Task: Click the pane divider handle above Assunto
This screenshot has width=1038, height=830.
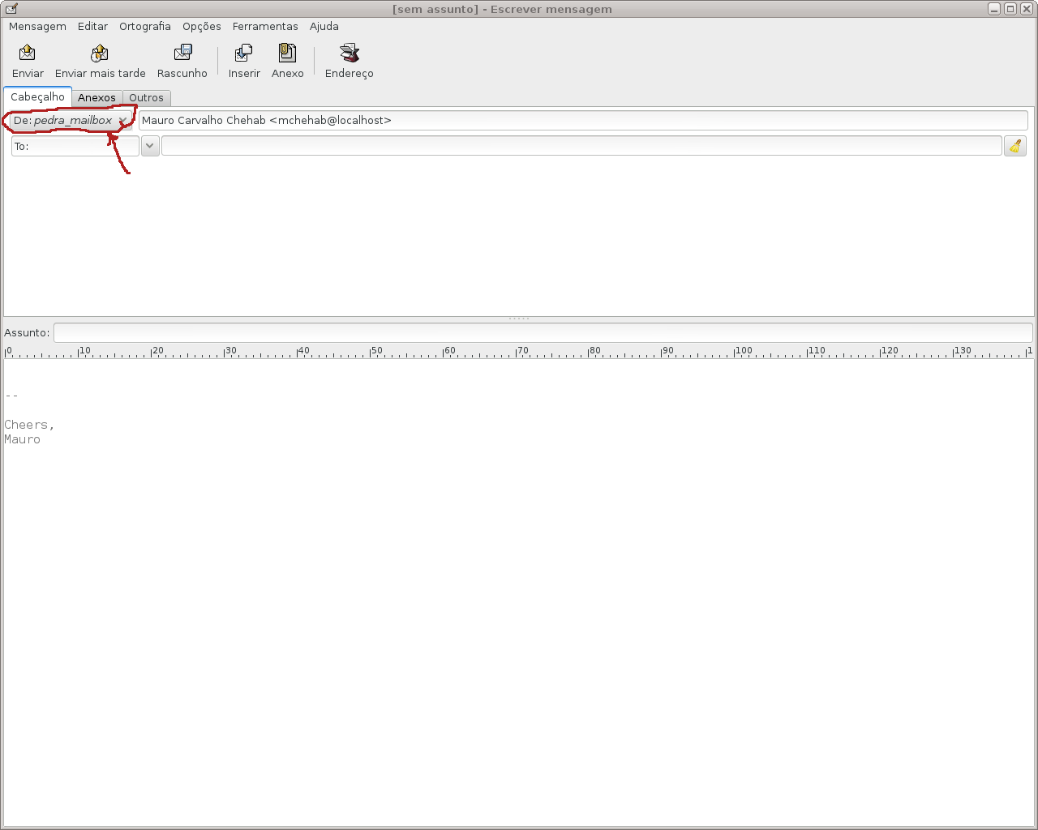Action: pyautogui.click(x=519, y=319)
